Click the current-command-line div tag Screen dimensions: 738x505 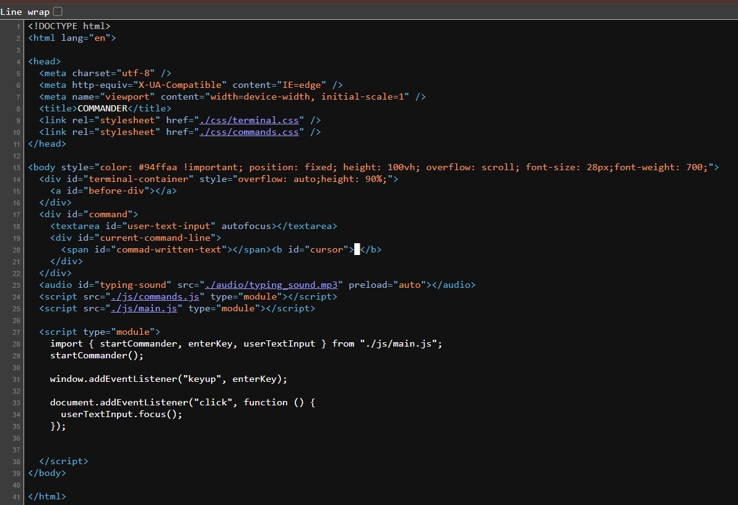click(136, 238)
